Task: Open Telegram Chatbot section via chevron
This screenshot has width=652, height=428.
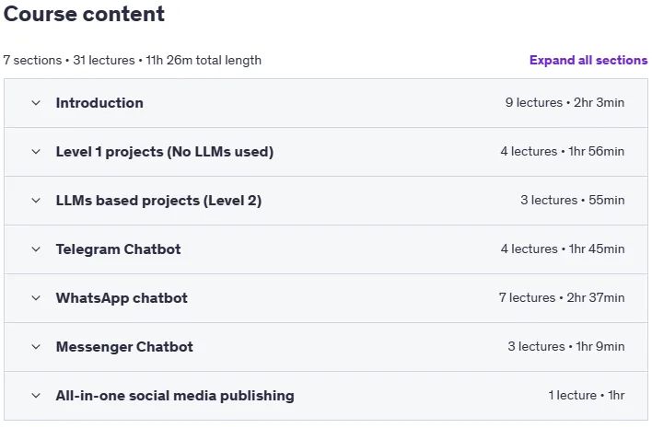Action: [x=36, y=249]
